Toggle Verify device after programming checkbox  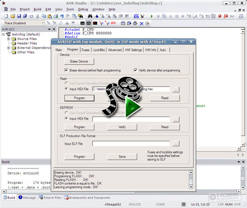(135, 70)
